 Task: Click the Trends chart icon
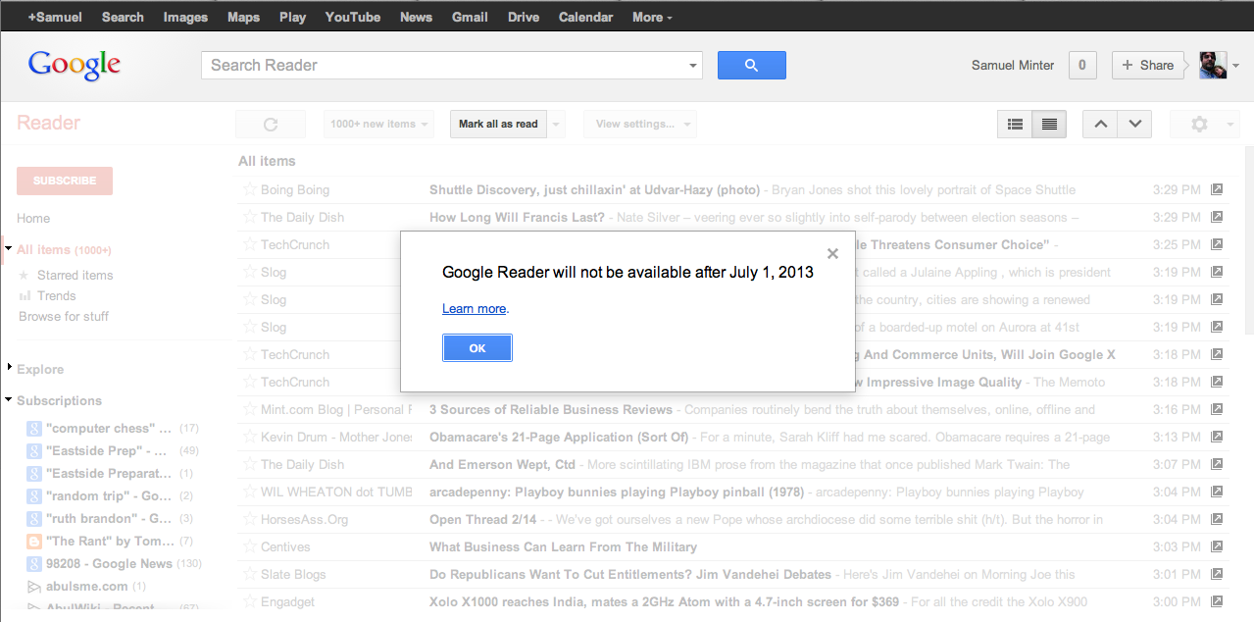[x=25, y=295]
